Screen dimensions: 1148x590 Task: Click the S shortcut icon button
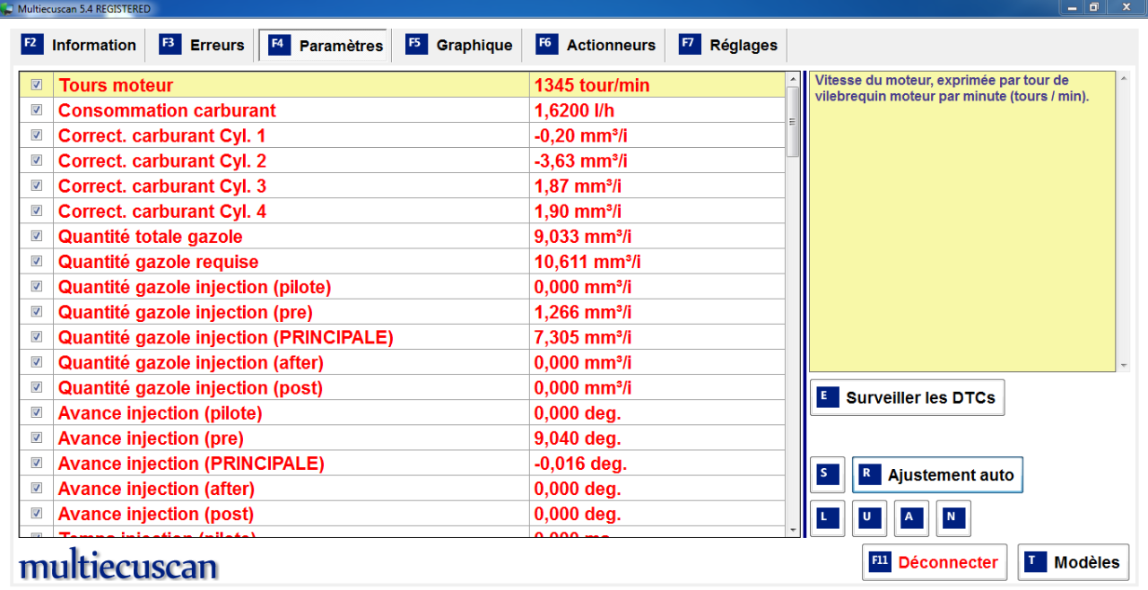(827, 475)
